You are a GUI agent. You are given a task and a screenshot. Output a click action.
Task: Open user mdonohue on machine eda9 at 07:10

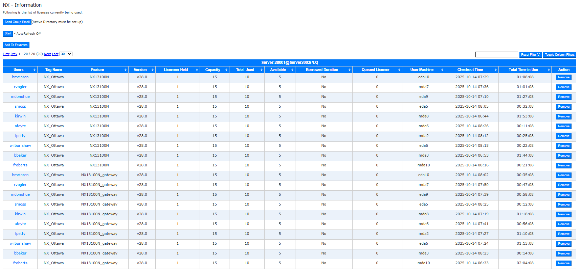pyautogui.click(x=20, y=97)
